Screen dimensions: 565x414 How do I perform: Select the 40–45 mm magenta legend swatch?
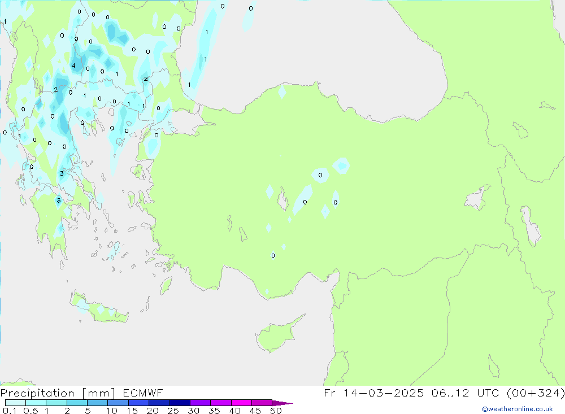coord(241,403)
